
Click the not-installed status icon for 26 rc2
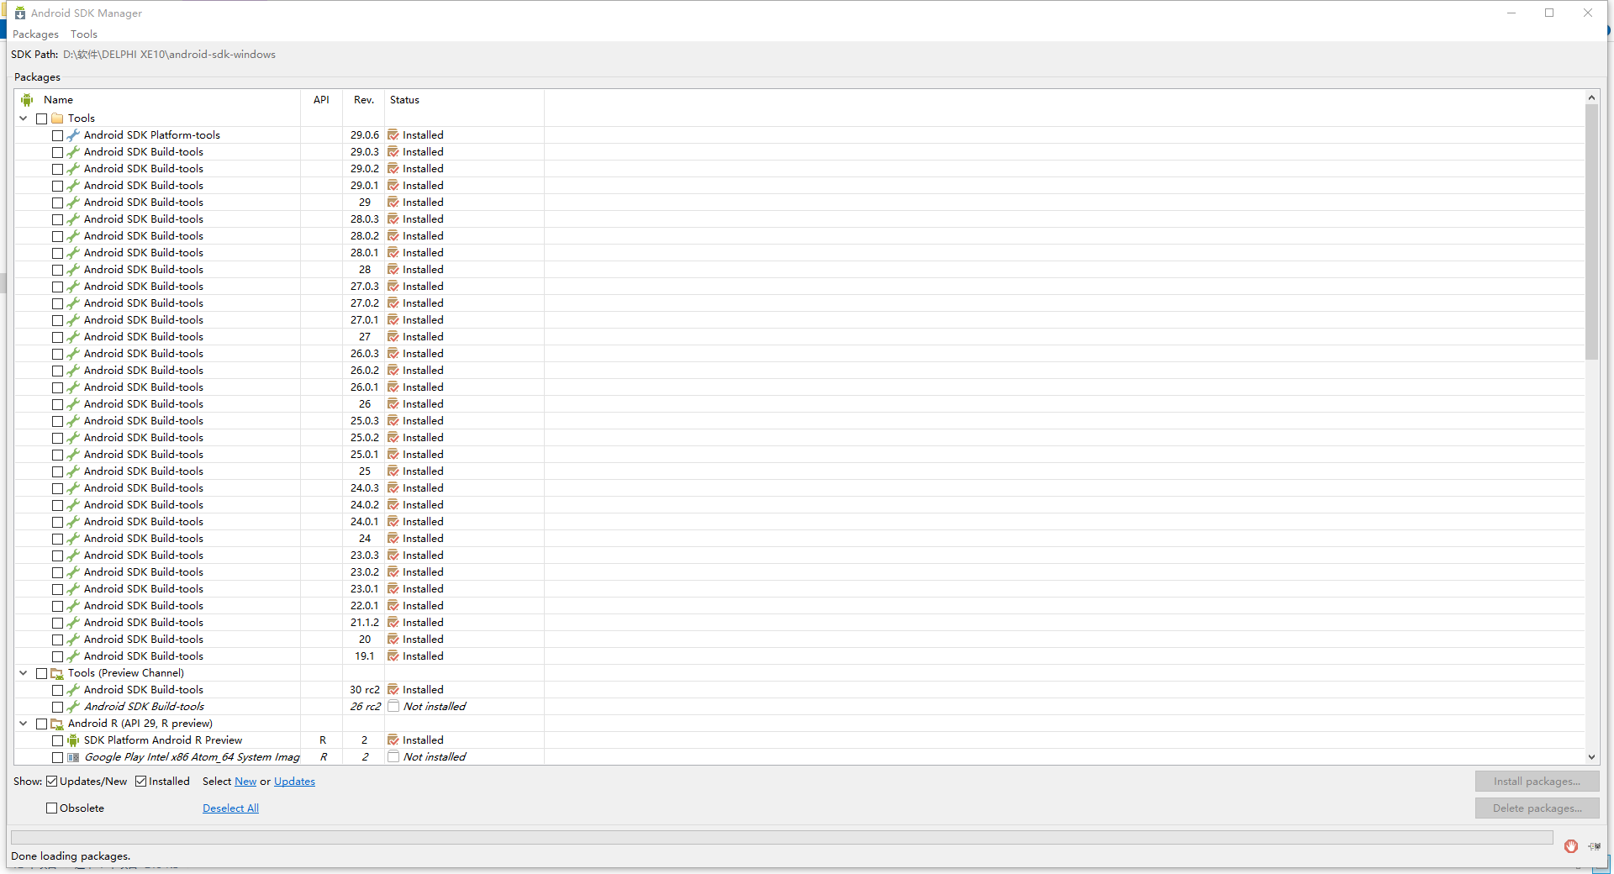click(393, 707)
